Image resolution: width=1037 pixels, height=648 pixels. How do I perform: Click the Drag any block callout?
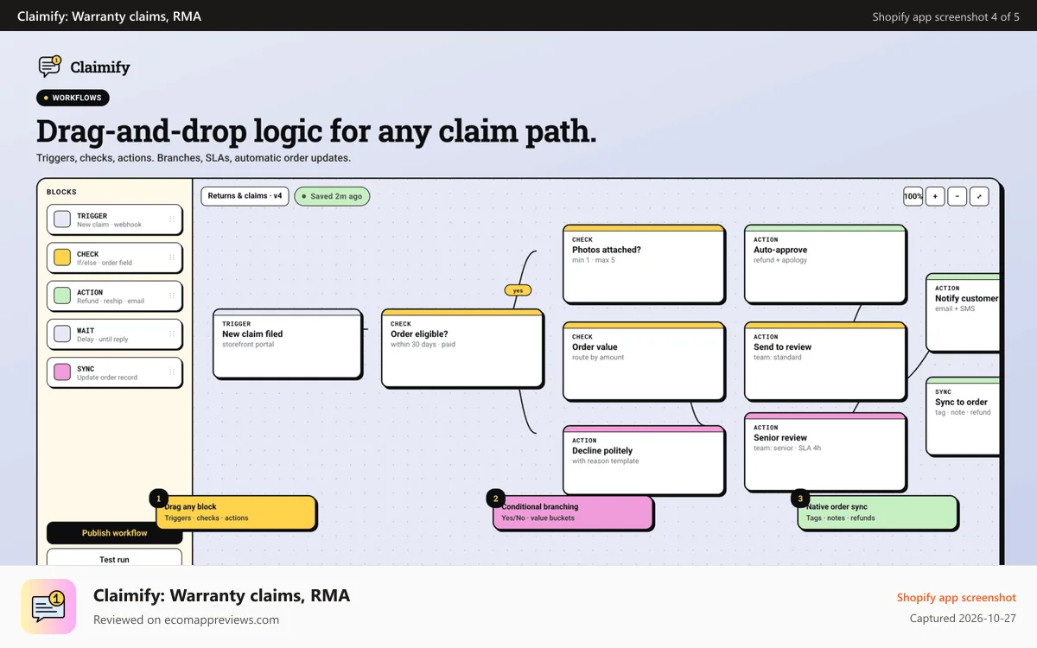point(236,512)
